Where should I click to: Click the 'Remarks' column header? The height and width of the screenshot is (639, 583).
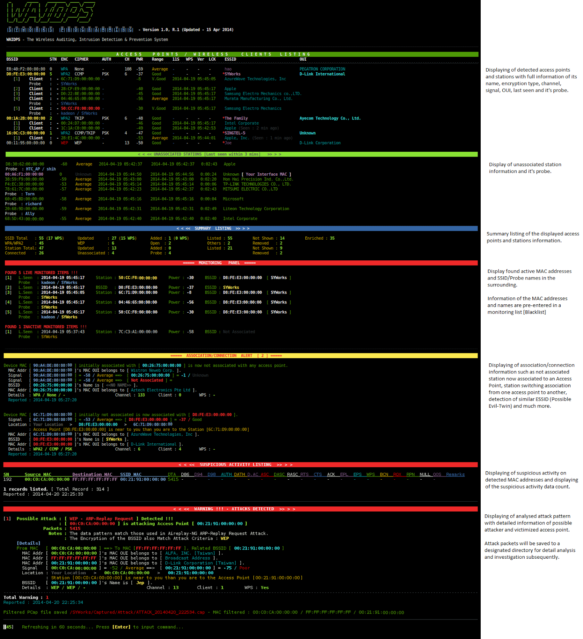[456, 474]
